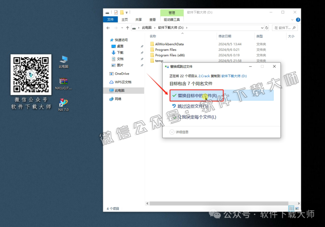
Task: Select 跳过这些文件 in the dialog
Action: coord(191,106)
